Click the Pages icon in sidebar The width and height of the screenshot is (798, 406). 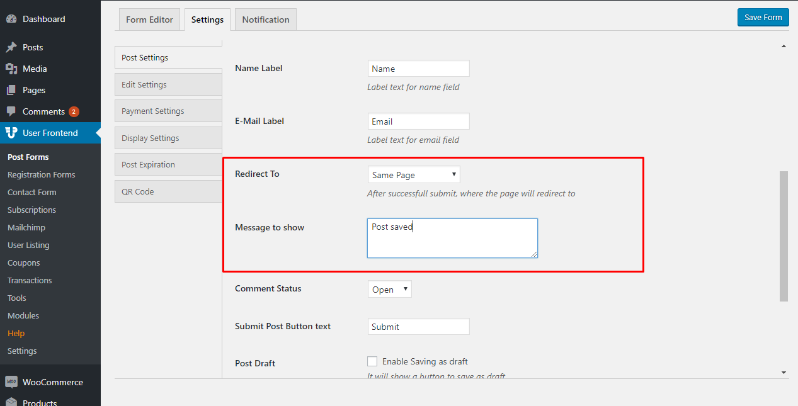[x=11, y=90]
